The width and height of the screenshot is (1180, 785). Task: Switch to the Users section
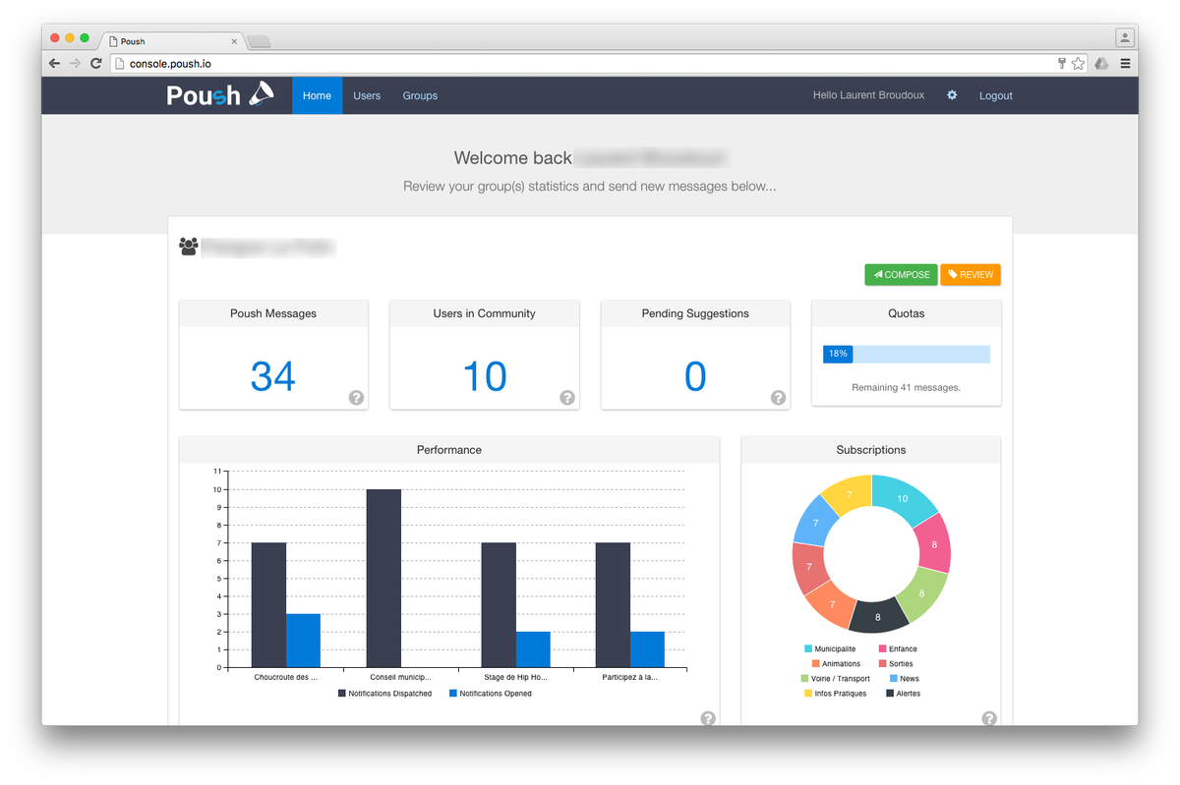click(367, 95)
